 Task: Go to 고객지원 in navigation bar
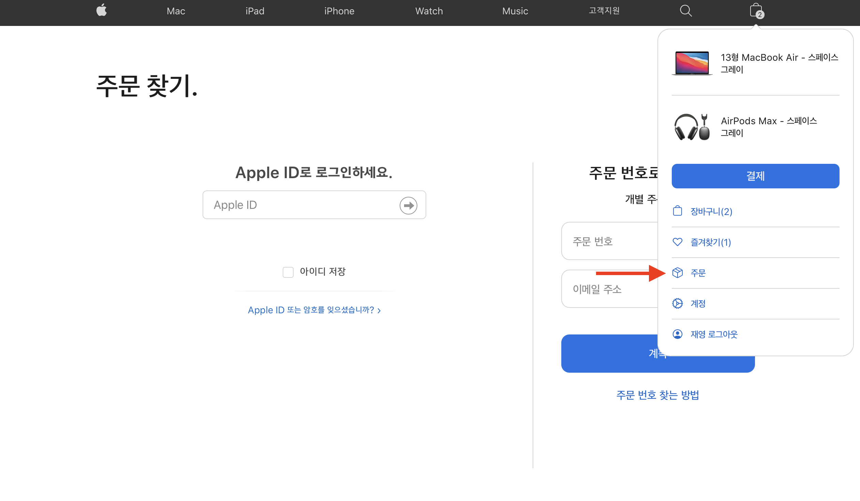click(604, 11)
